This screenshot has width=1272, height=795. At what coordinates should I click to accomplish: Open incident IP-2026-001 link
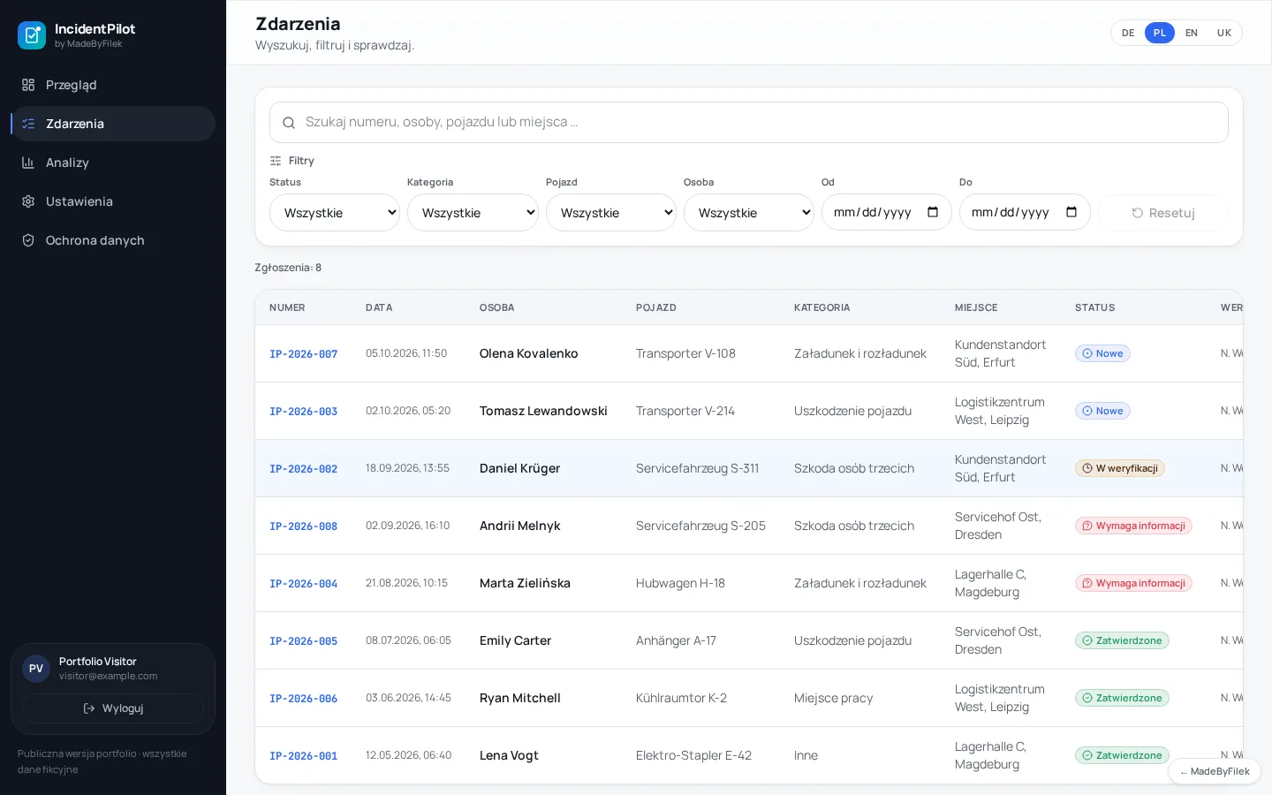pyautogui.click(x=304, y=756)
